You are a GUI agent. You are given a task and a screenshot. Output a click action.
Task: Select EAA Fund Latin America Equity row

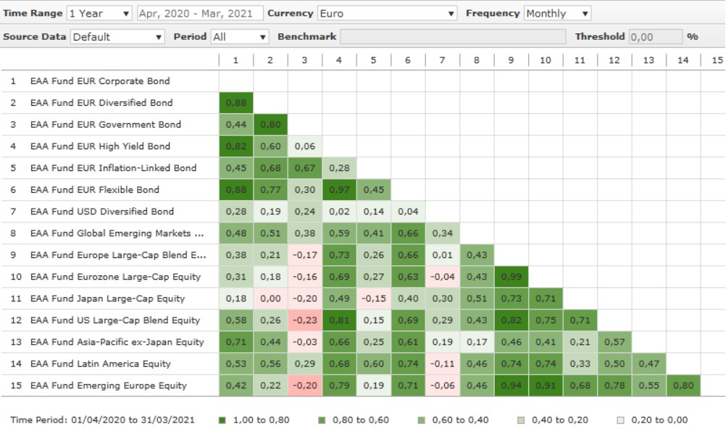click(101, 364)
